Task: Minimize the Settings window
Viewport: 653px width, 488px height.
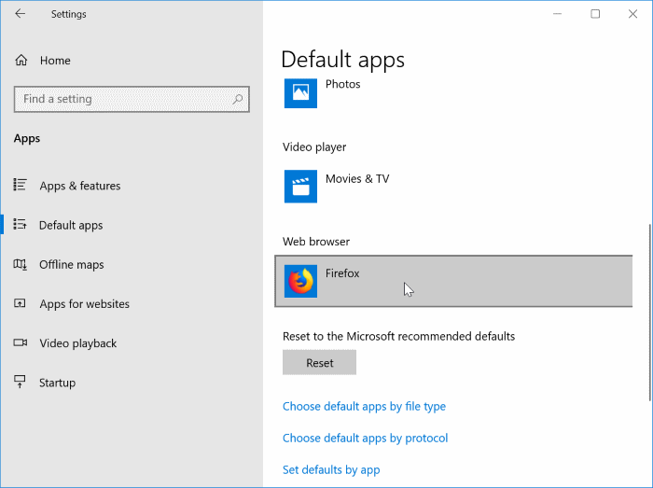Action: coord(557,14)
